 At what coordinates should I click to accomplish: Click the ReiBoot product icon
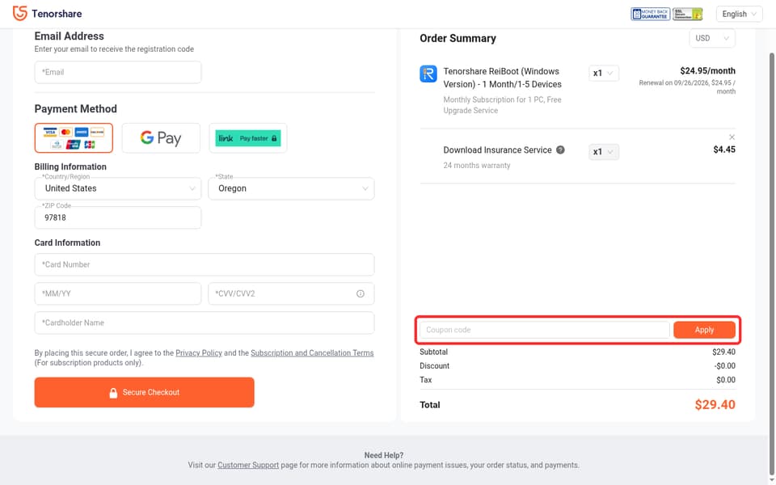(x=428, y=74)
